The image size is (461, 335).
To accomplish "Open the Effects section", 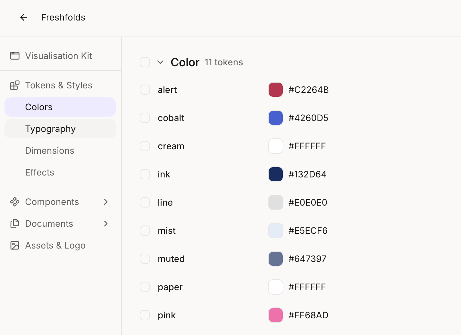I will point(60,172).
